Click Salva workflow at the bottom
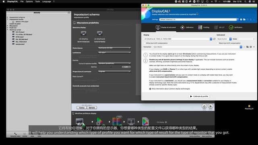 pyautogui.click(x=207, y=136)
